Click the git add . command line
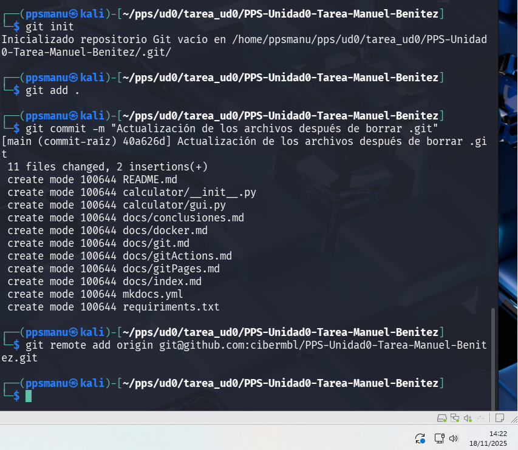The image size is (518, 450). click(x=52, y=90)
